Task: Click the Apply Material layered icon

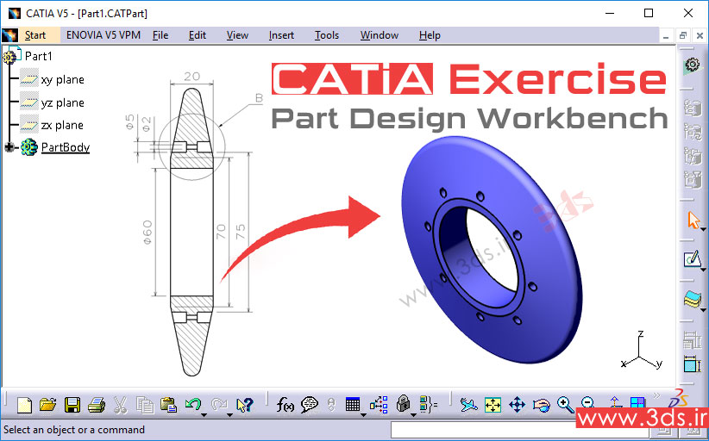Action: point(693,298)
